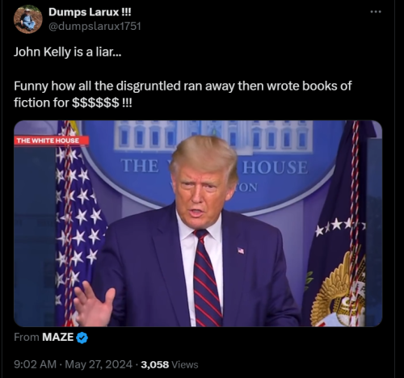This screenshot has height=378, width=404.
Task: Open the three-dot more options menu
Action: tap(376, 11)
